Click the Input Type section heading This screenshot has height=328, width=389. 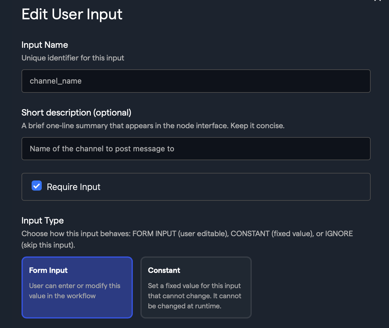[42, 221]
